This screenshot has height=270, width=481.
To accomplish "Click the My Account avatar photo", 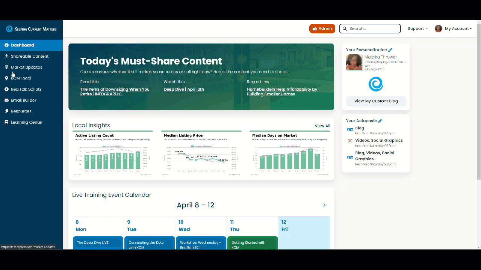I will click(438, 28).
